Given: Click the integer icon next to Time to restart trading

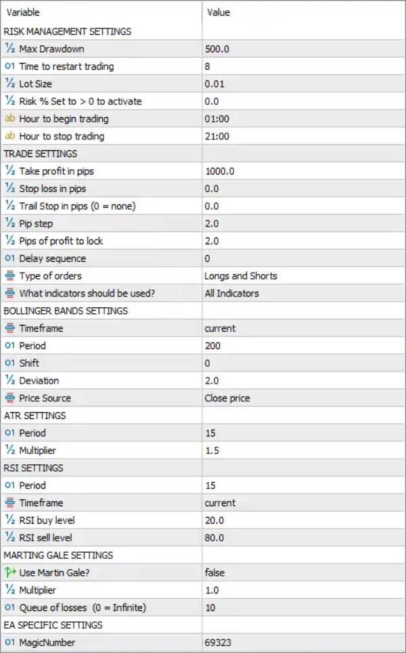Looking at the screenshot, I should [10, 66].
